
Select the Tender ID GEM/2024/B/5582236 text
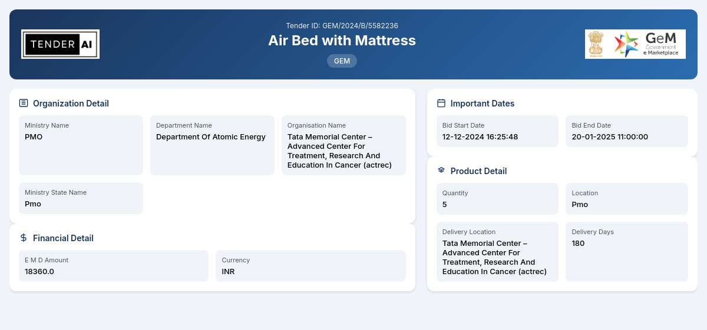coord(342,25)
